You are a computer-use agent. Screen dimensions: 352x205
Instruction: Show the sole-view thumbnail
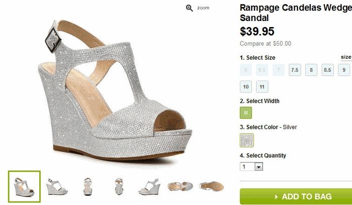coord(211,186)
